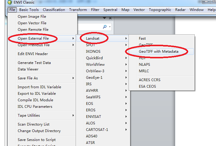Choose GeoTIFF with Metadata
This screenshot has height=146, width=216.
coord(161,52)
